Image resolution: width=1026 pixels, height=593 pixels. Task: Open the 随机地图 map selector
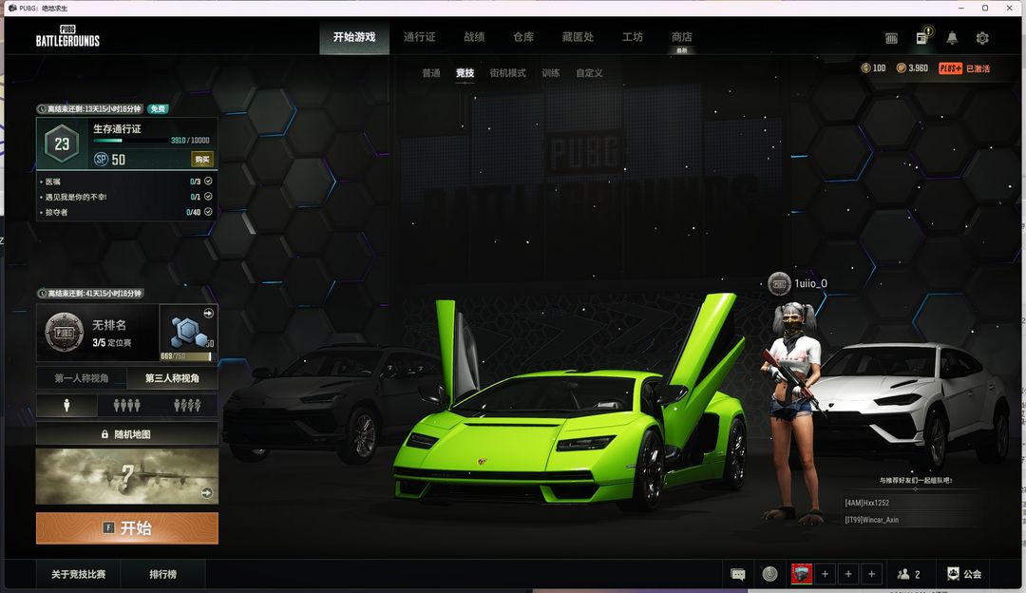pos(127,434)
